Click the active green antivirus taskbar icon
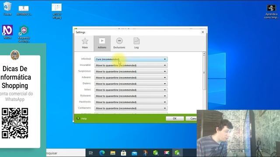The width and height of the screenshot is (280, 157). tap(177, 153)
